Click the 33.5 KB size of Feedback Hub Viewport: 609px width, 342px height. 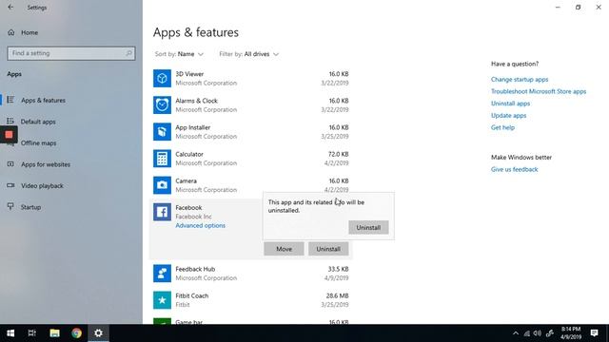(338, 269)
